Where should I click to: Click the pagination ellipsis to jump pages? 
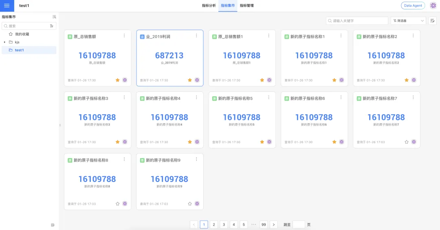[x=254, y=224]
